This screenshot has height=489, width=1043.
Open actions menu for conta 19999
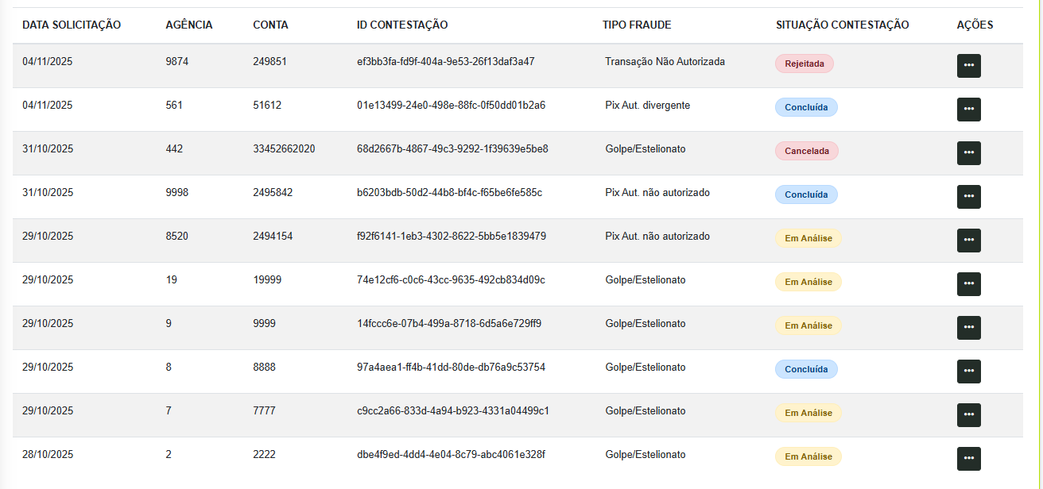[x=968, y=284]
